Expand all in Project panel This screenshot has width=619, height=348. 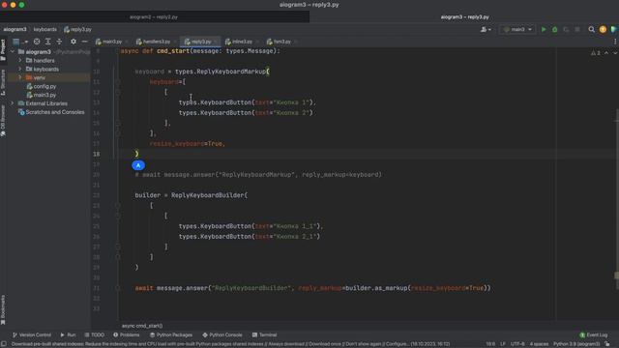[x=47, y=42]
